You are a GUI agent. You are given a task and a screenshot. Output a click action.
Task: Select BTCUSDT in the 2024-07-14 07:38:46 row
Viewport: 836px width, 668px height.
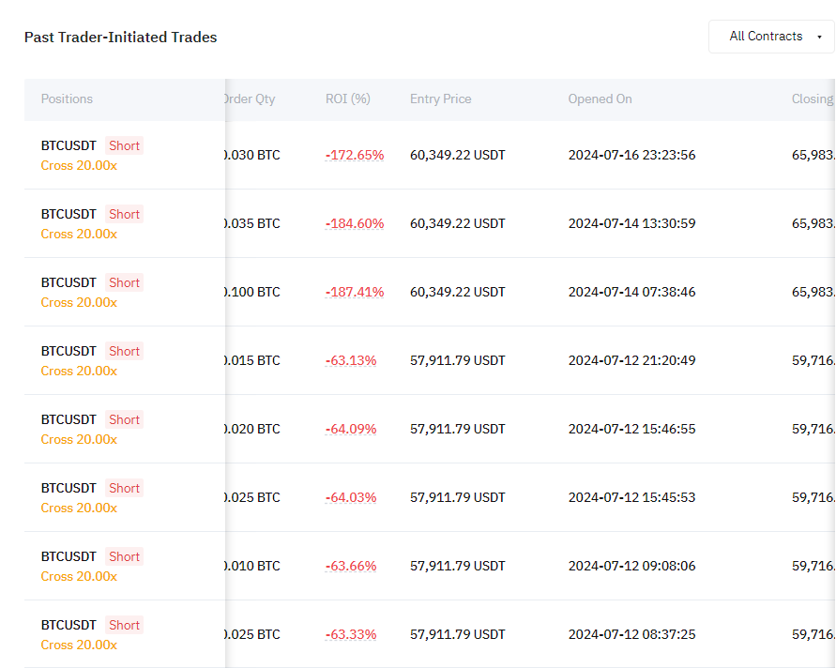tap(68, 282)
